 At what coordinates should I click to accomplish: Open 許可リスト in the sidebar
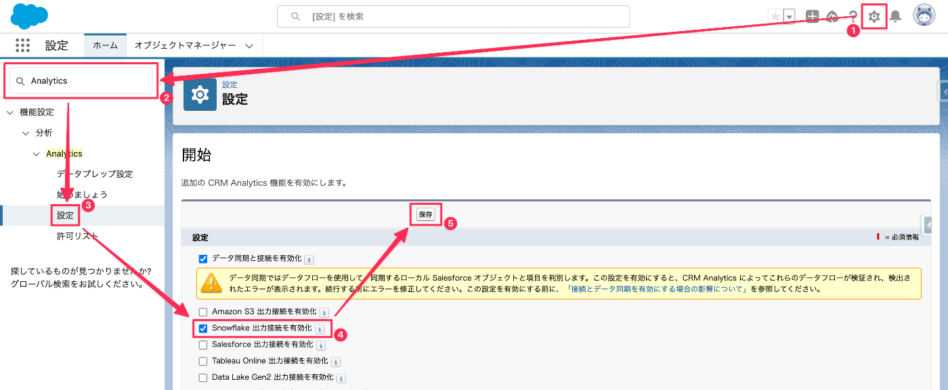[78, 237]
